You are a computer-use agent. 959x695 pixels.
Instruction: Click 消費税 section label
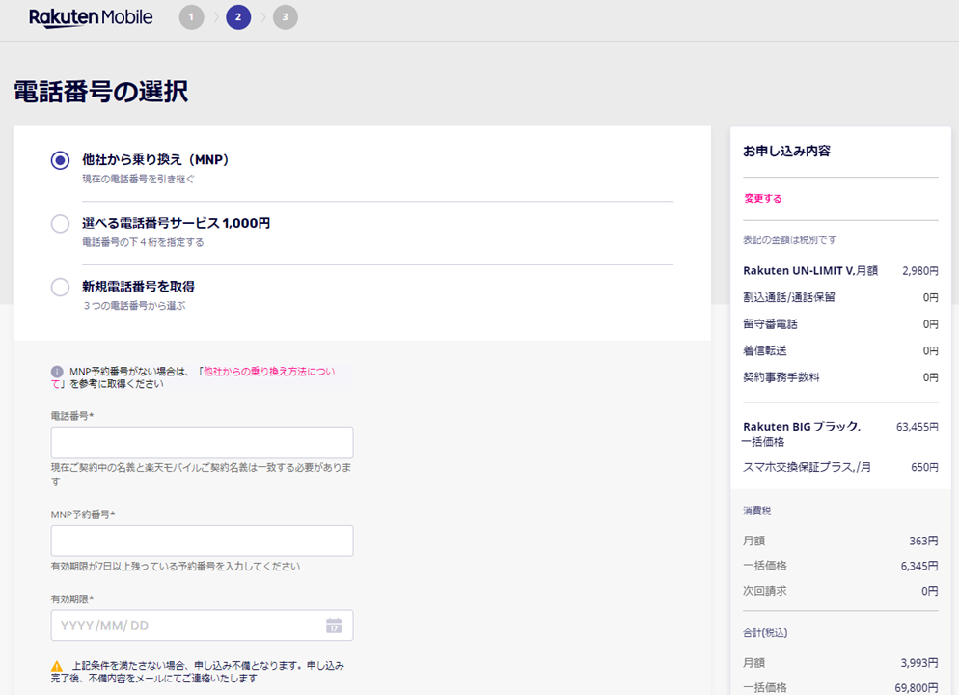click(756, 511)
